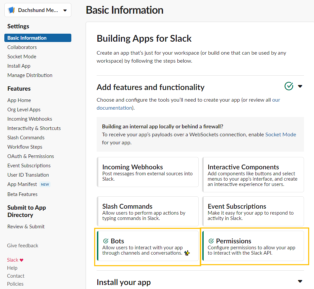Go to Review & Submit
Image resolution: width=314 pixels, height=289 pixels.
pyautogui.click(x=26, y=227)
